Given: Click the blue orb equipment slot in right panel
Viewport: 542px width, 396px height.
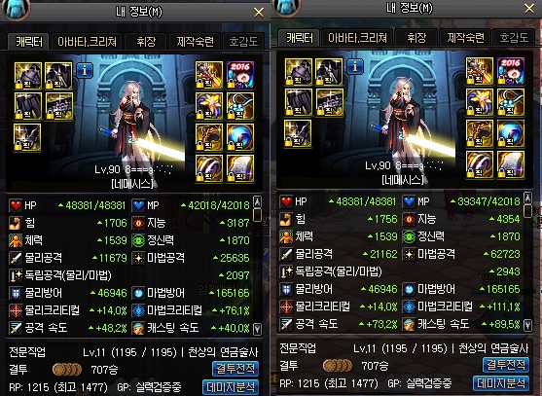Looking at the screenshot, I should pyautogui.click(x=511, y=133).
